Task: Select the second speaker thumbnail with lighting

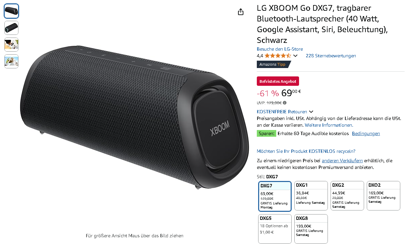Action: coord(11,28)
